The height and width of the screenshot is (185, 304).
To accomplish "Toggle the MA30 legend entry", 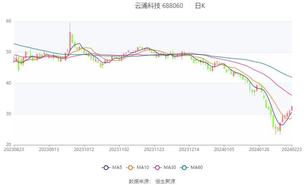I will (x=165, y=167).
